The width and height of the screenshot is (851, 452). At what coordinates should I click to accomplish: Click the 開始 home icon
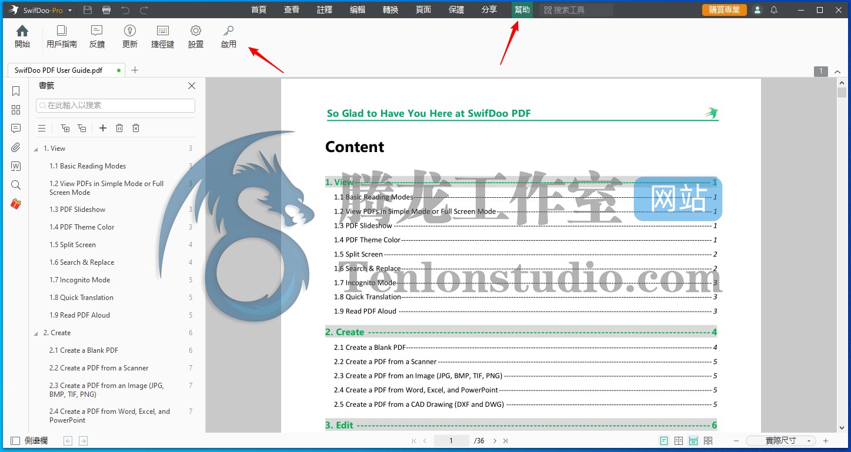(22, 36)
